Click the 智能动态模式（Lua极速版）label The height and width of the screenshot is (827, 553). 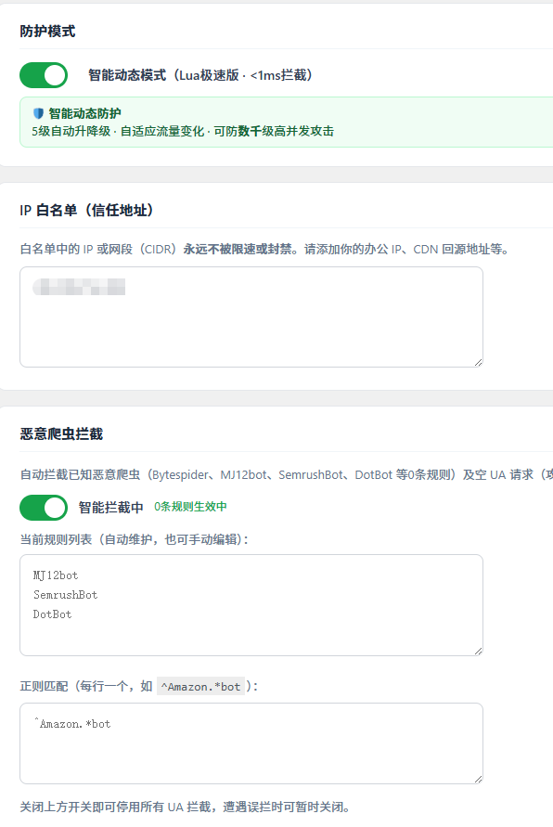(x=200, y=75)
